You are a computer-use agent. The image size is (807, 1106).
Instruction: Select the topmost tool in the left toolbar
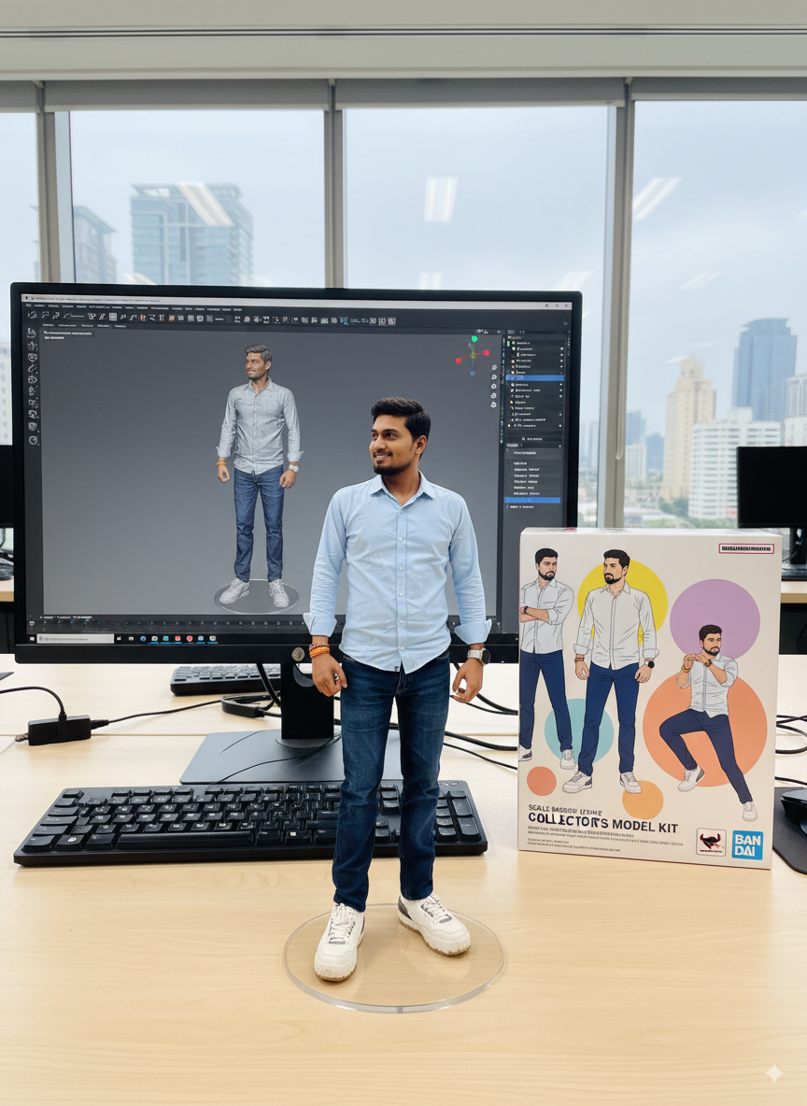(30, 333)
